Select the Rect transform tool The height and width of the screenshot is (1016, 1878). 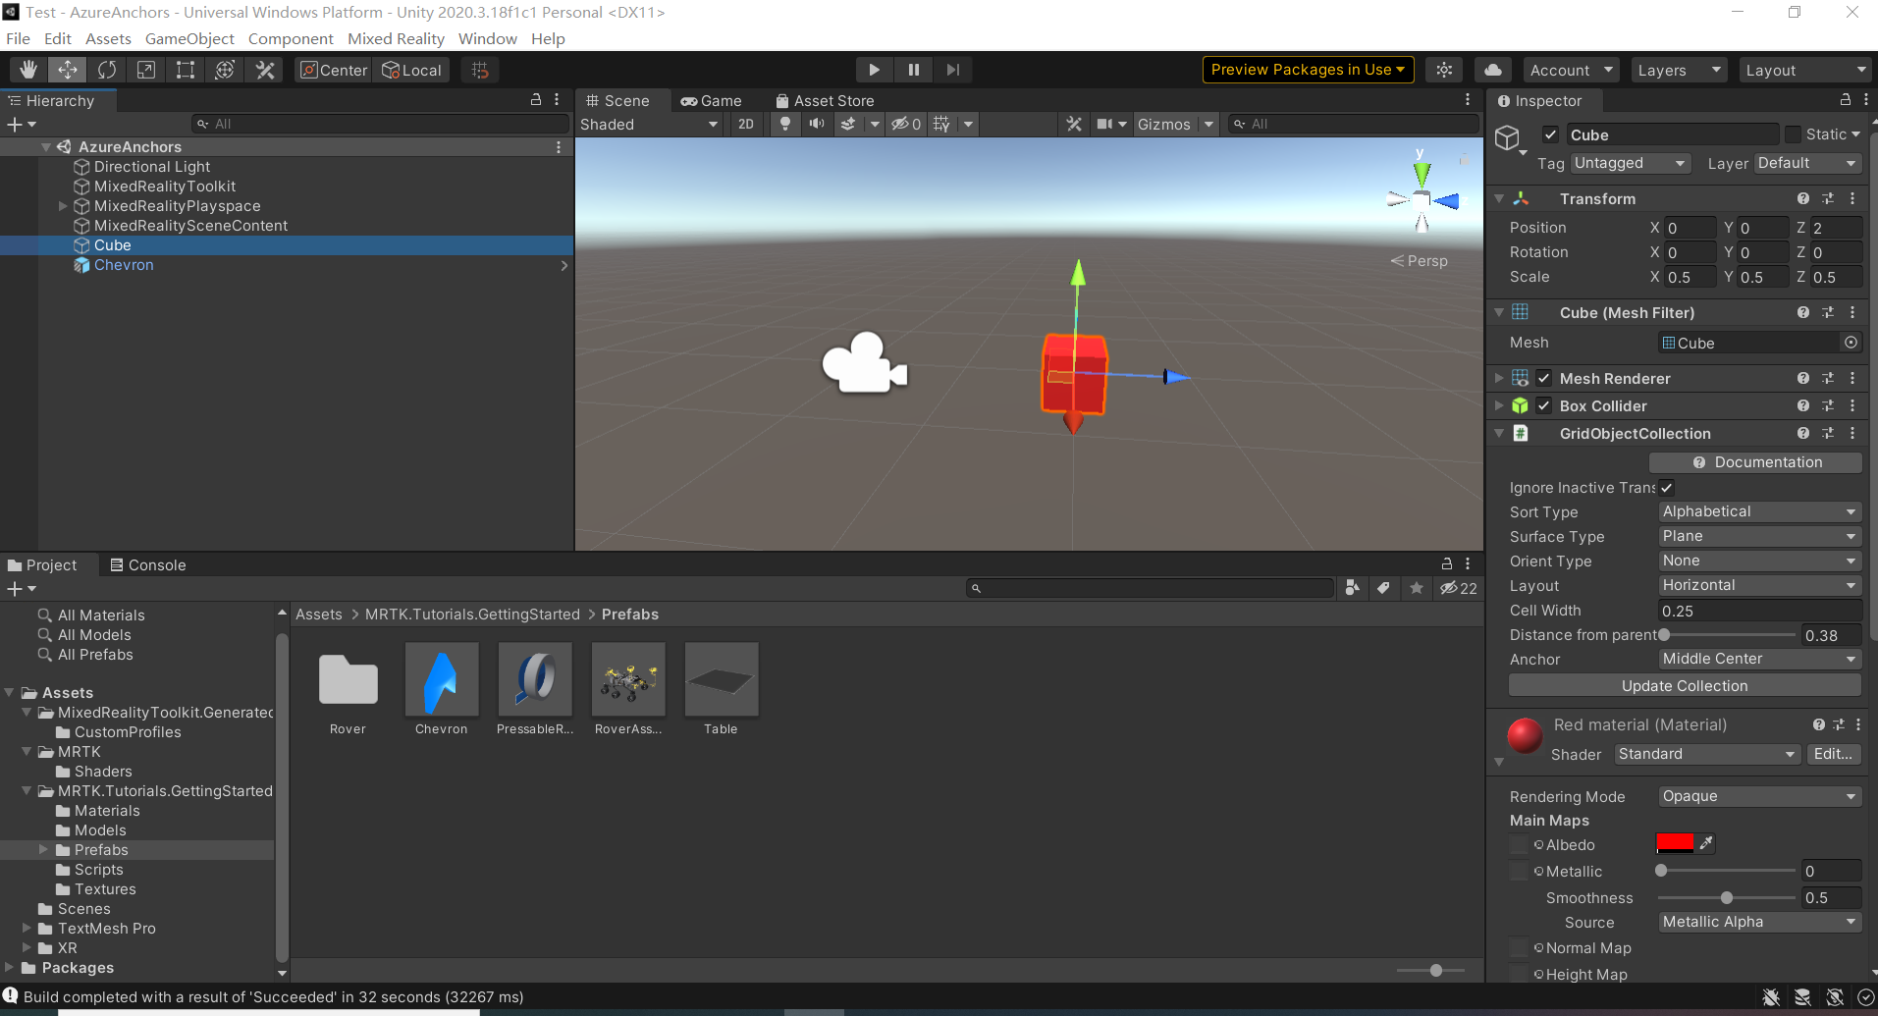pyautogui.click(x=186, y=70)
